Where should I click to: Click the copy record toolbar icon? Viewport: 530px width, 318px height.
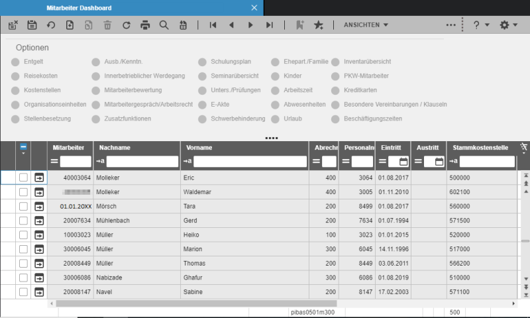pos(89,25)
